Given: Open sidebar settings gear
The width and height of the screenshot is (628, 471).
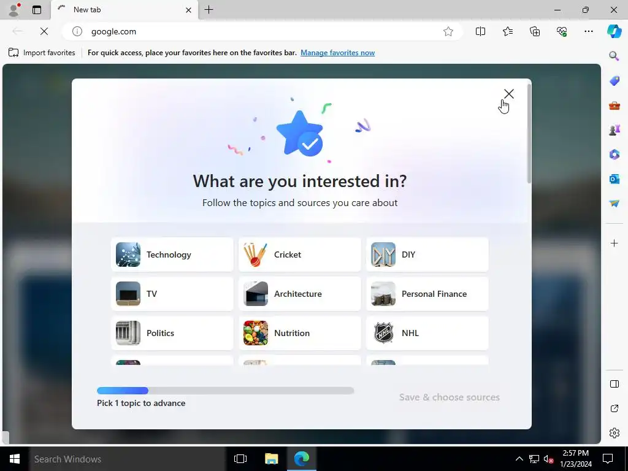Looking at the screenshot, I should (614, 433).
